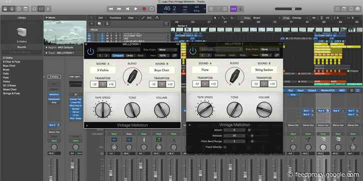This screenshot has width=363, height=181.
Task: Click the Pitch Bend Range value field
Action: point(234,141)
